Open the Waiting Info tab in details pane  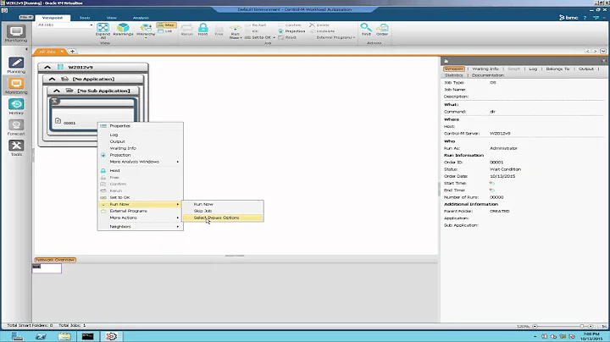[x=485, y=69]
